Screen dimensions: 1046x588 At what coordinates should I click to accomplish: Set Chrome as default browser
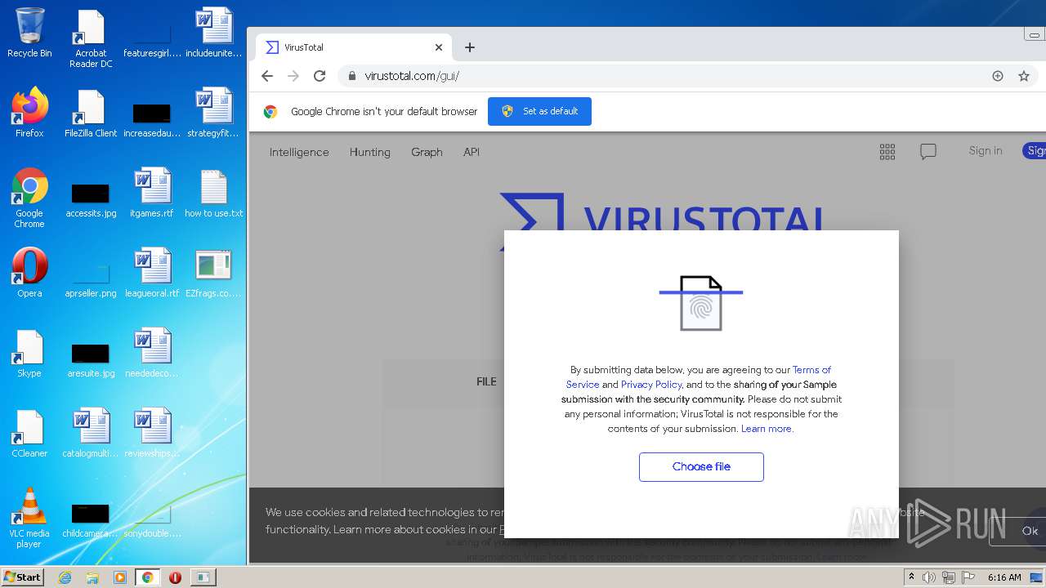click(539, 111)
